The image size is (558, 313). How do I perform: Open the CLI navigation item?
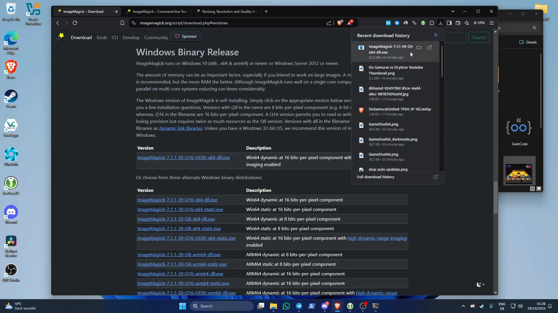tap(115, 37)
